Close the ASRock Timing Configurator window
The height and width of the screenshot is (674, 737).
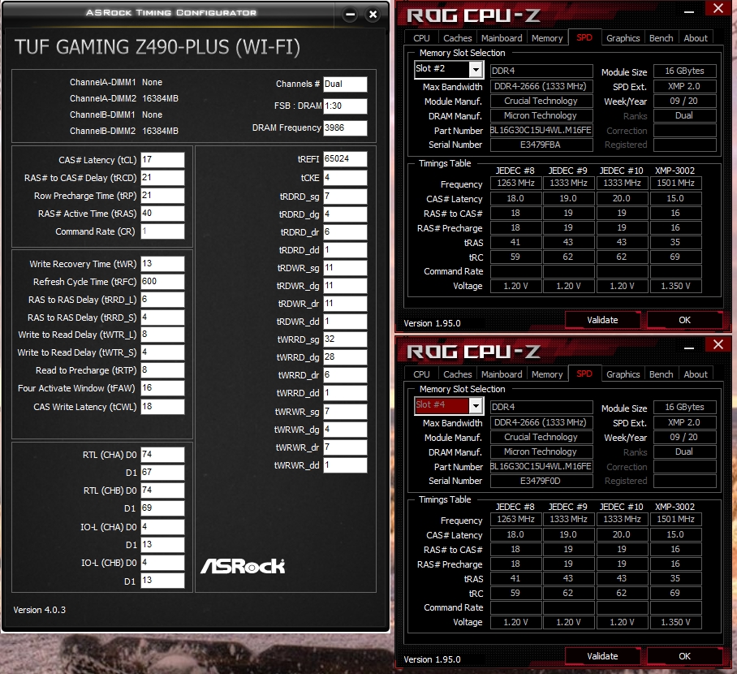click(x=373, y=15)
